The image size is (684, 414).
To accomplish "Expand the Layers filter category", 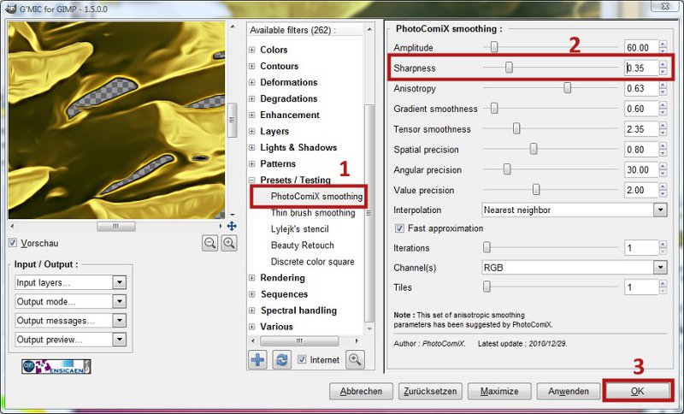I will (252, 132).
